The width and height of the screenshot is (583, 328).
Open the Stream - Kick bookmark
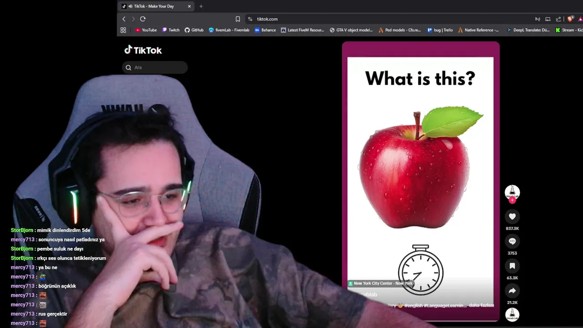tap(569, 30)
